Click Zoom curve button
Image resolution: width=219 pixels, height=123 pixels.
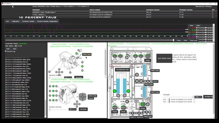[x=193, y=41]
